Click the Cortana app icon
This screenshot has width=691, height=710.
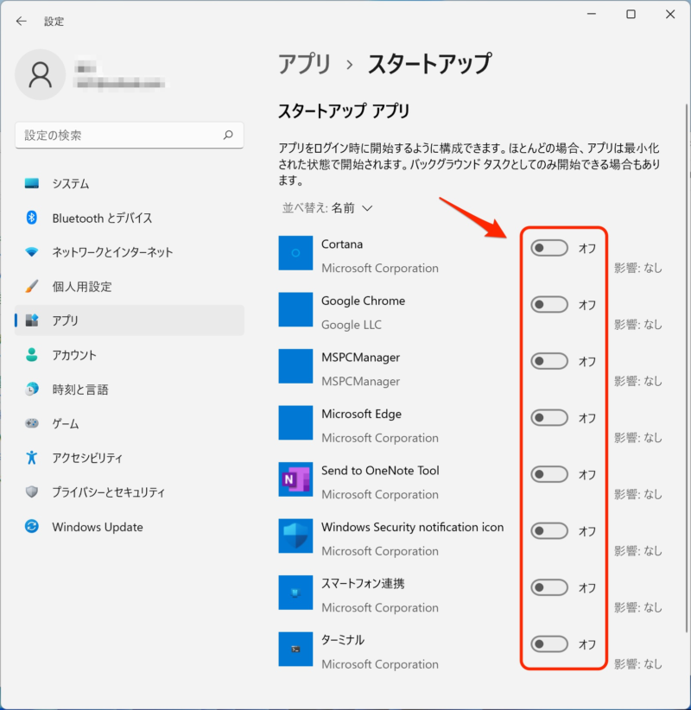pos(295,253)
